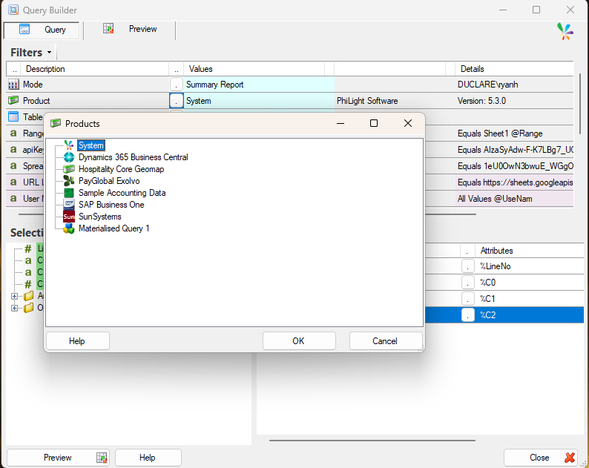
Task: Click the SAP Business One icon
Action: click(x=69, y=205)
